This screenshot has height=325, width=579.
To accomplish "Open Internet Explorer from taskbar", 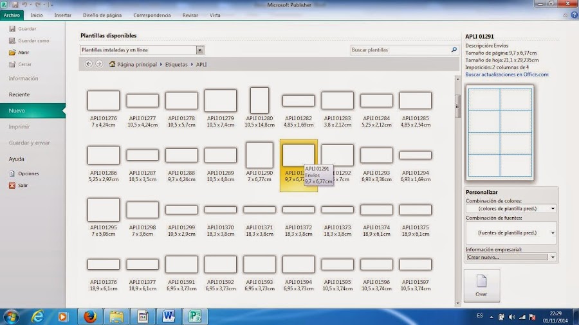I will 37,317.
